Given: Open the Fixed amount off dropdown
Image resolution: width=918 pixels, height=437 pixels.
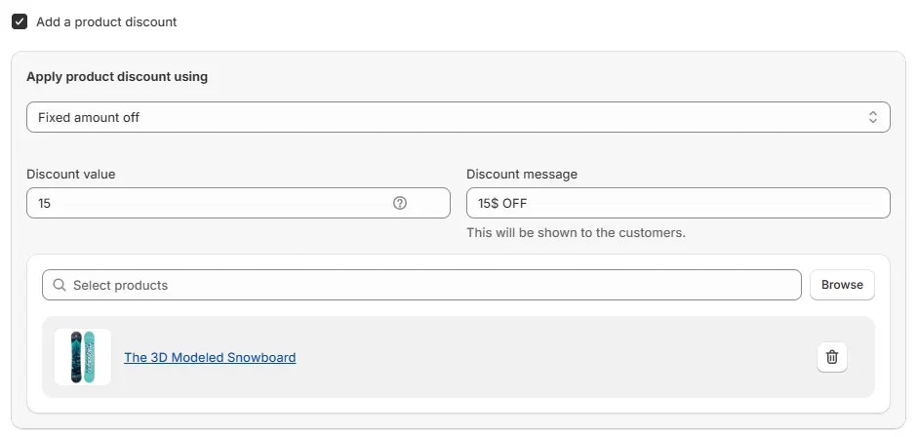Looking at the screenshot, I should coord(458,117).
